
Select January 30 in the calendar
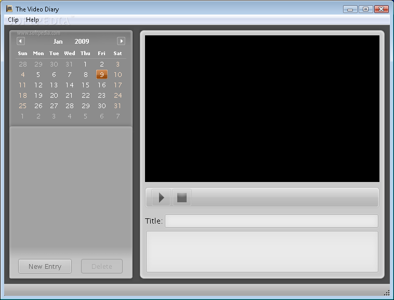(x=101, y=106)
